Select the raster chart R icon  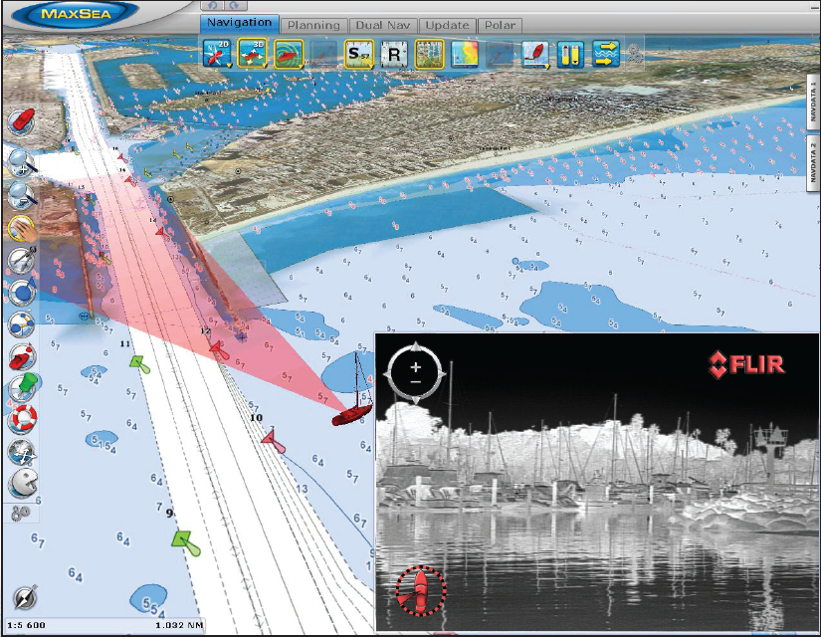[394, 54]
